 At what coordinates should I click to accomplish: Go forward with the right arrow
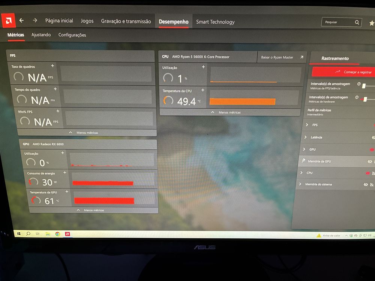coord(35,20)
